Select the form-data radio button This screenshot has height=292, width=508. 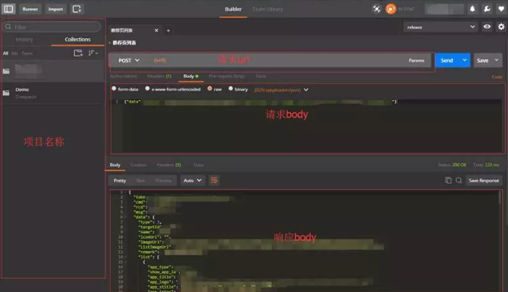pos(114,88)
